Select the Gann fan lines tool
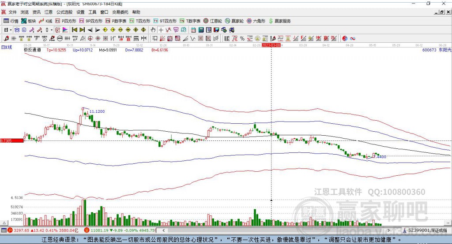The width and height of the screenshot is (452, 244). (162, 39)
